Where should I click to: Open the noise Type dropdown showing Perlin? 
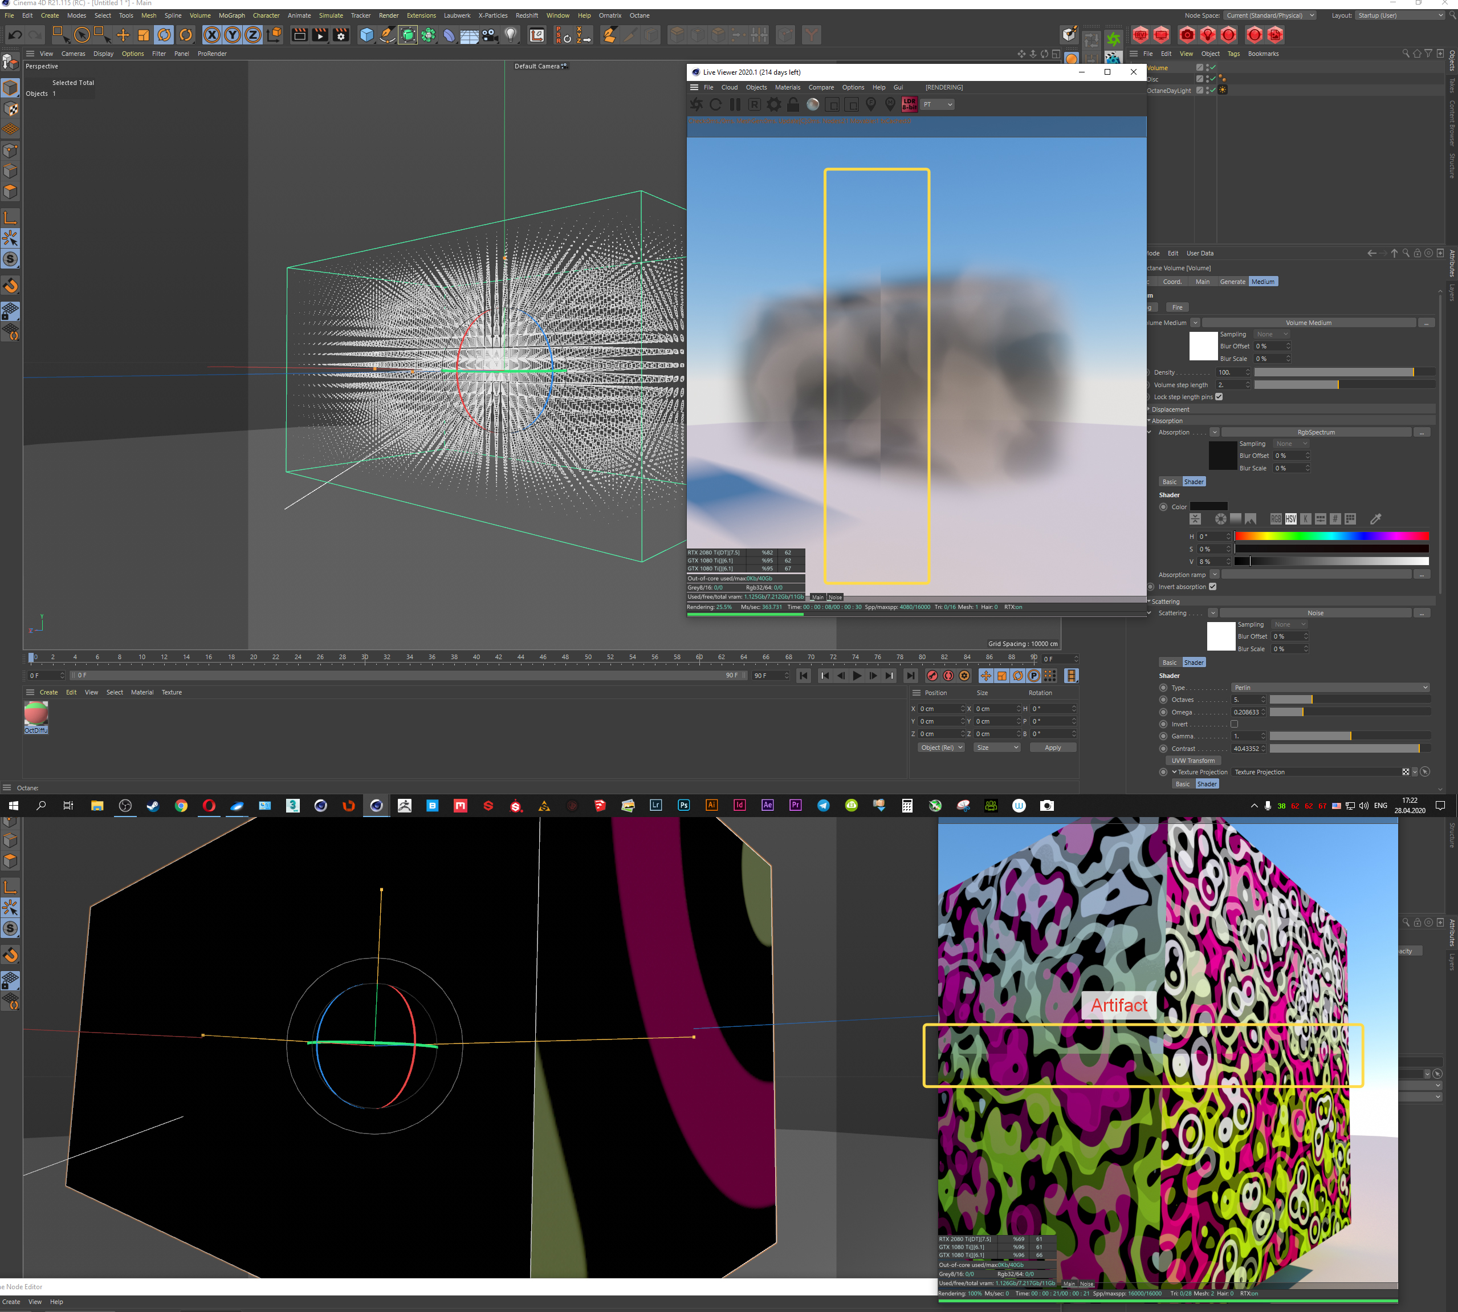pos(1330,688)
